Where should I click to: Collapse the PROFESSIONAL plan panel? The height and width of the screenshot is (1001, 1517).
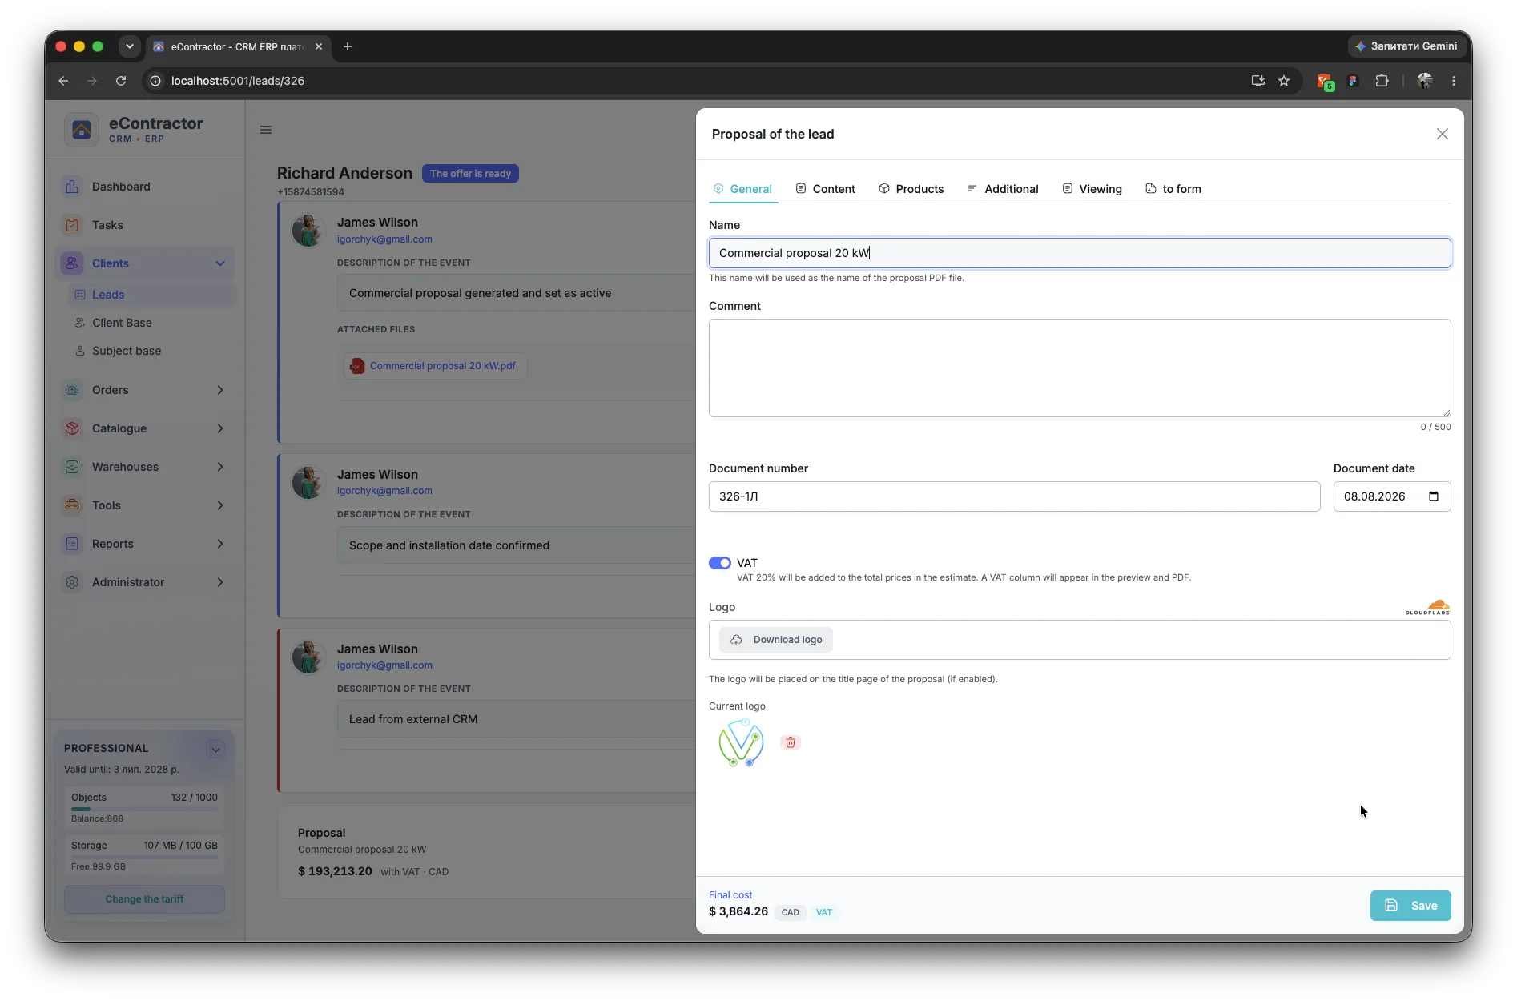[215, 750]
